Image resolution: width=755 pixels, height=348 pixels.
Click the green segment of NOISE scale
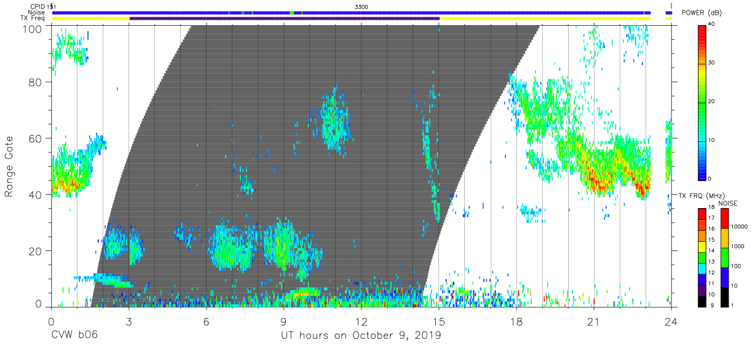[725, 257]
